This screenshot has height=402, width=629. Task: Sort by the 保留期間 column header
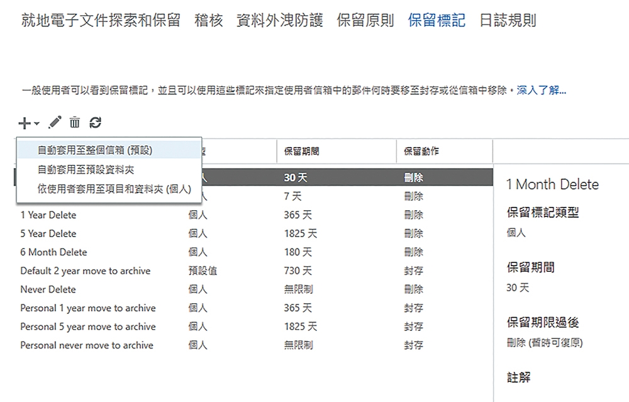pyautogui.click(x=302, y=152)
